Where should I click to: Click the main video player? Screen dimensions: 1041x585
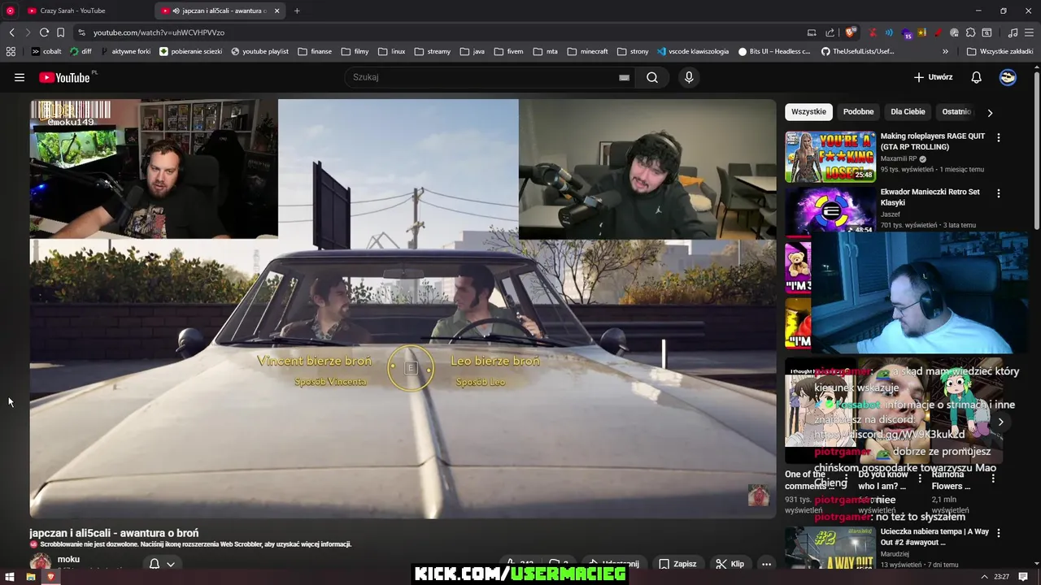click(x=403, y=309)
